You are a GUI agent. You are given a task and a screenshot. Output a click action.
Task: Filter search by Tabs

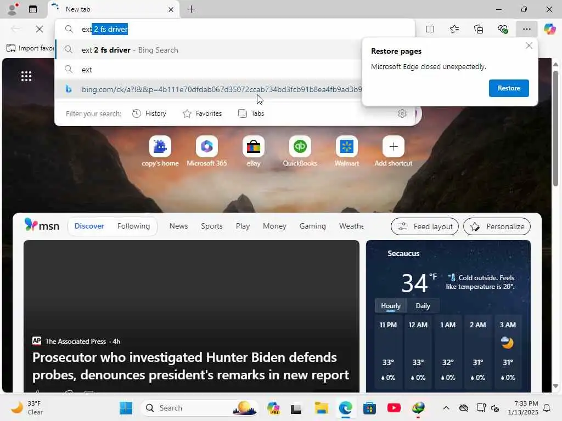251,113
